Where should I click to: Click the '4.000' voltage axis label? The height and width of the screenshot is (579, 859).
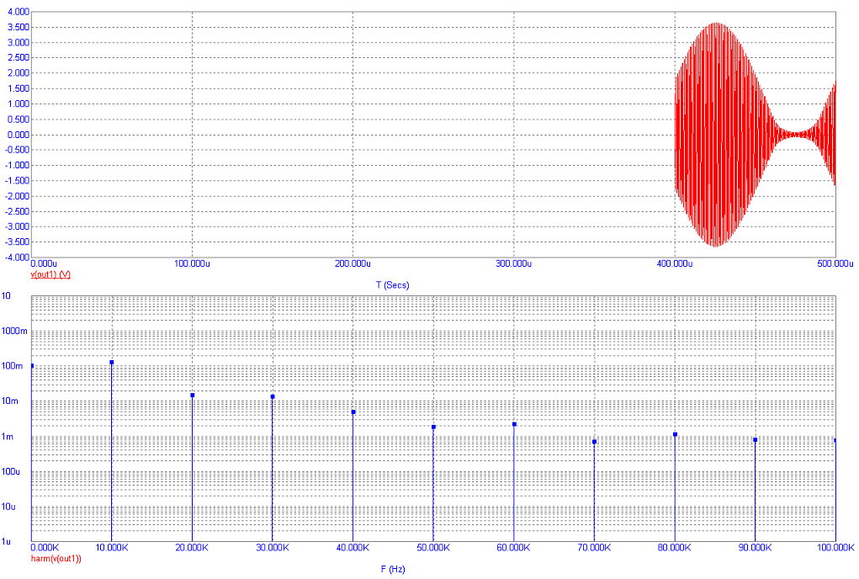coord(19,12)
